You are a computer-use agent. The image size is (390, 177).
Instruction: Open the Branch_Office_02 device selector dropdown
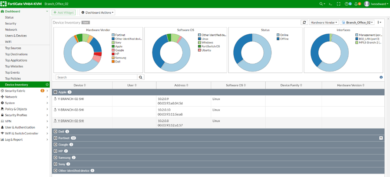pos(357,22)
